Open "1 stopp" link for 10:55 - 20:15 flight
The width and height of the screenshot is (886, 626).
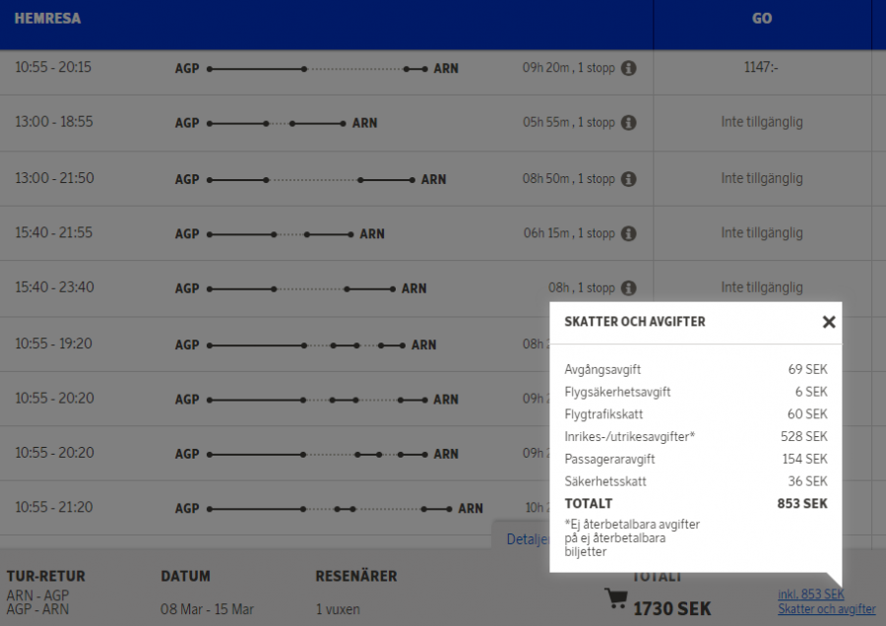click(596, 69)
